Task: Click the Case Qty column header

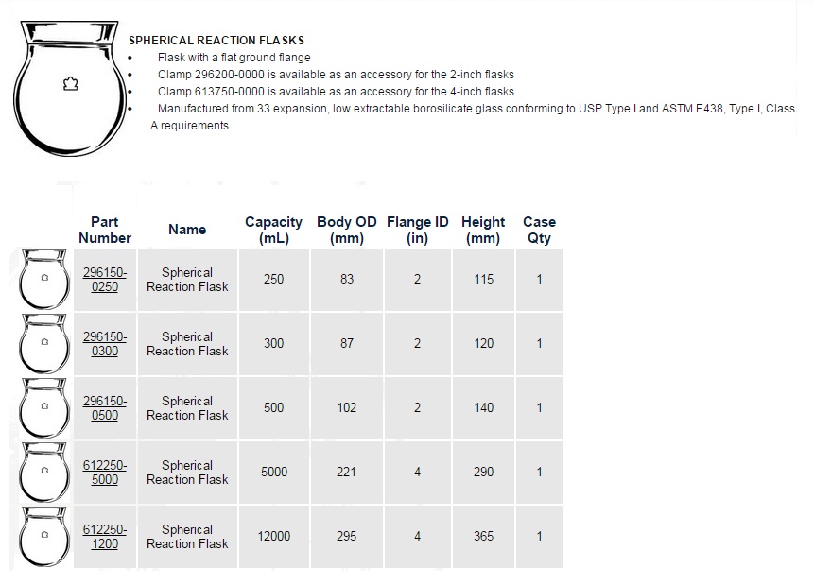Action: pyautogui.click(x=540, y=230)
